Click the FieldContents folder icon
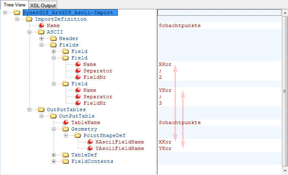Viewport: 288px width, 175px height. (65, 161)
